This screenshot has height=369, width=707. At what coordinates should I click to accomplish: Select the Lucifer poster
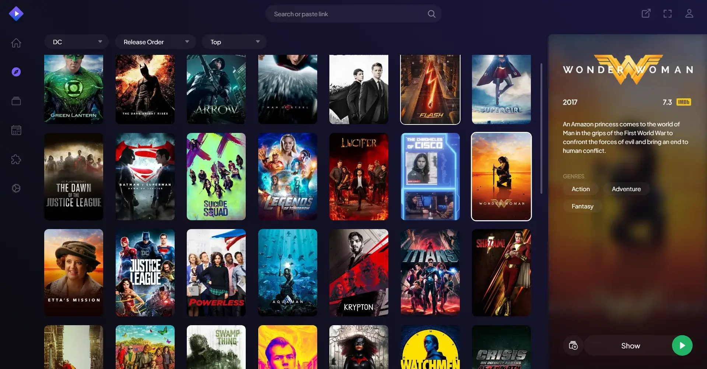tap(359, 177)
